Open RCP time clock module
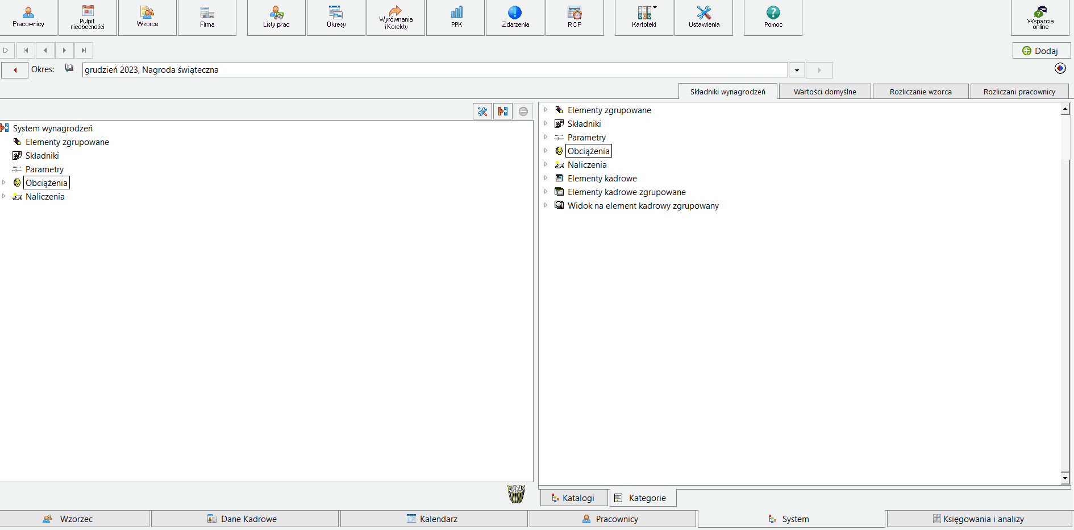 575,17
